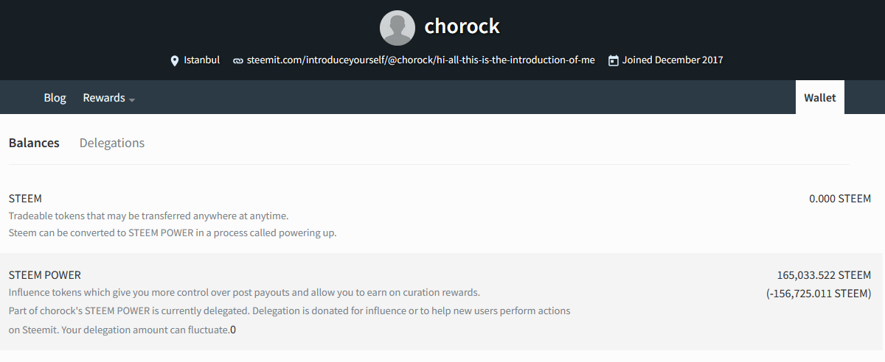
Task: Click the link chain icon before the website
Action: tap(237, 60)
